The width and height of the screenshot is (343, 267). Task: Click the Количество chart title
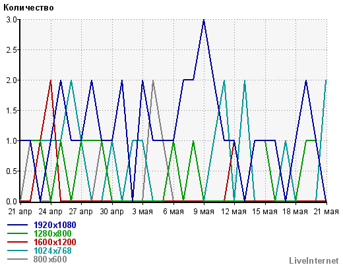click(28, 8)
